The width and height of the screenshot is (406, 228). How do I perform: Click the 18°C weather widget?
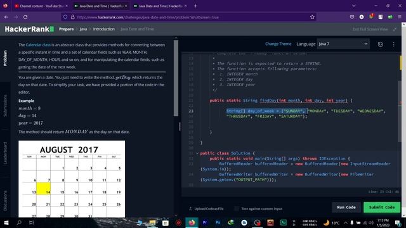(331, 222)
